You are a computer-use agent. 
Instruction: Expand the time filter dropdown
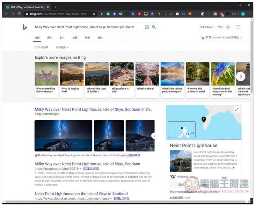[62, 47]
